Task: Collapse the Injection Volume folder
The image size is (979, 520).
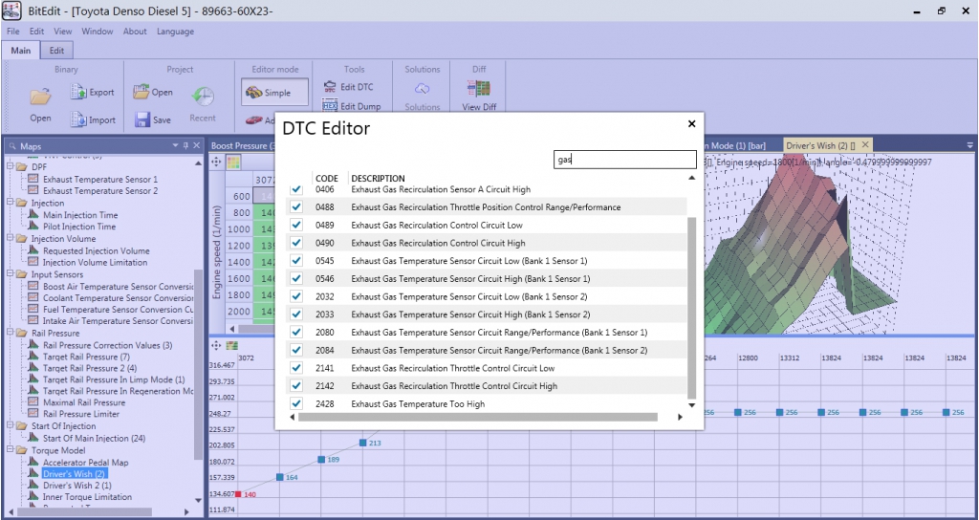Action: [x=10, y=238]
